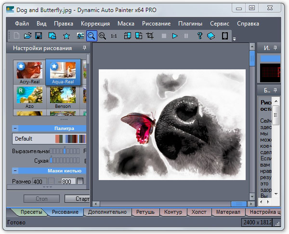The height and width of the screenshot is (234, 289).
Task: Open help with the question mark icon
Action: 199,36
